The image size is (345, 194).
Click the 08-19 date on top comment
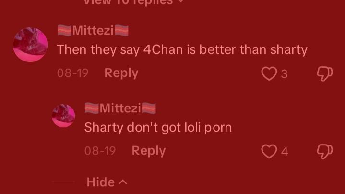pos(72,73)
